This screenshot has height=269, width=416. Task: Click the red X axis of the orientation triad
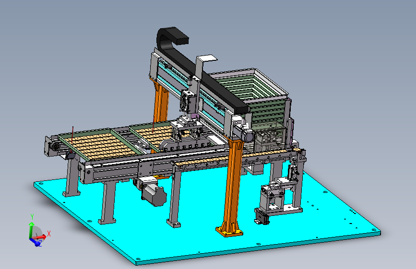[x=40, y=236]
